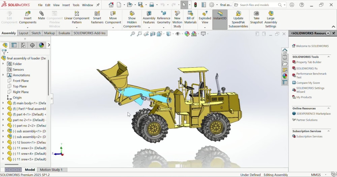Viewport: 337px width, 177px height.
Task: Select the Mate tool
Action: point(41,16)
